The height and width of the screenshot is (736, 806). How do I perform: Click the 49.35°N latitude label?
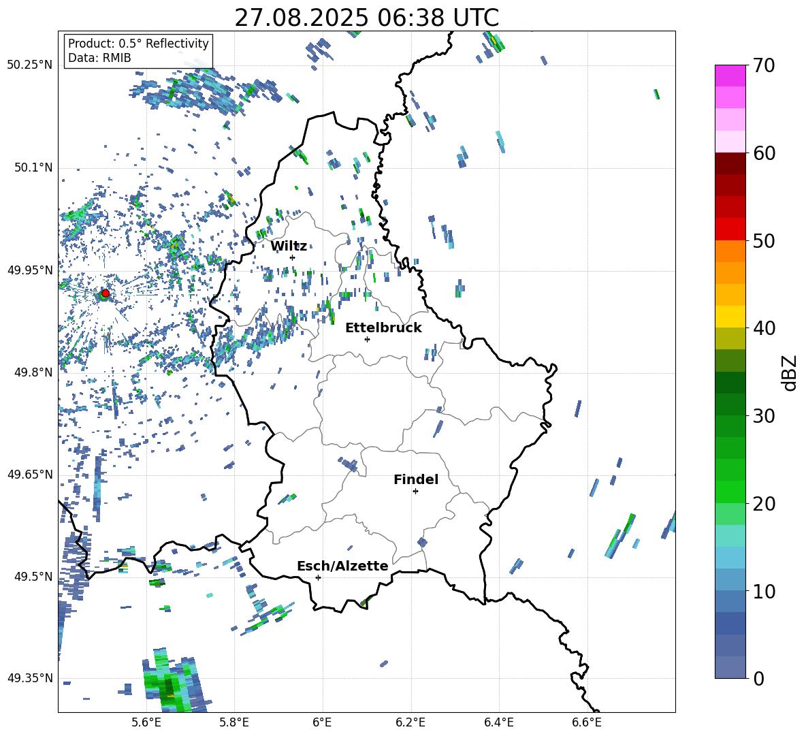[x=30, y=678]
